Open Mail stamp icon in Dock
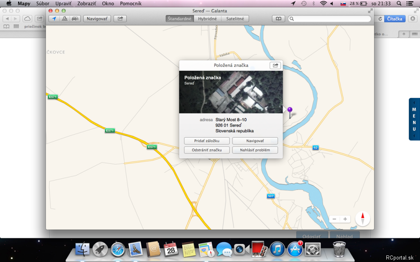This screenshot has height=262, width=420. pyautogui.click(x=135, y=249)
